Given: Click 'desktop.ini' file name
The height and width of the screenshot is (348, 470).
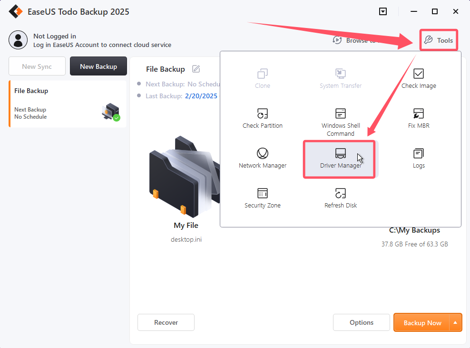Looking at the screenshot, I should 186,239.
